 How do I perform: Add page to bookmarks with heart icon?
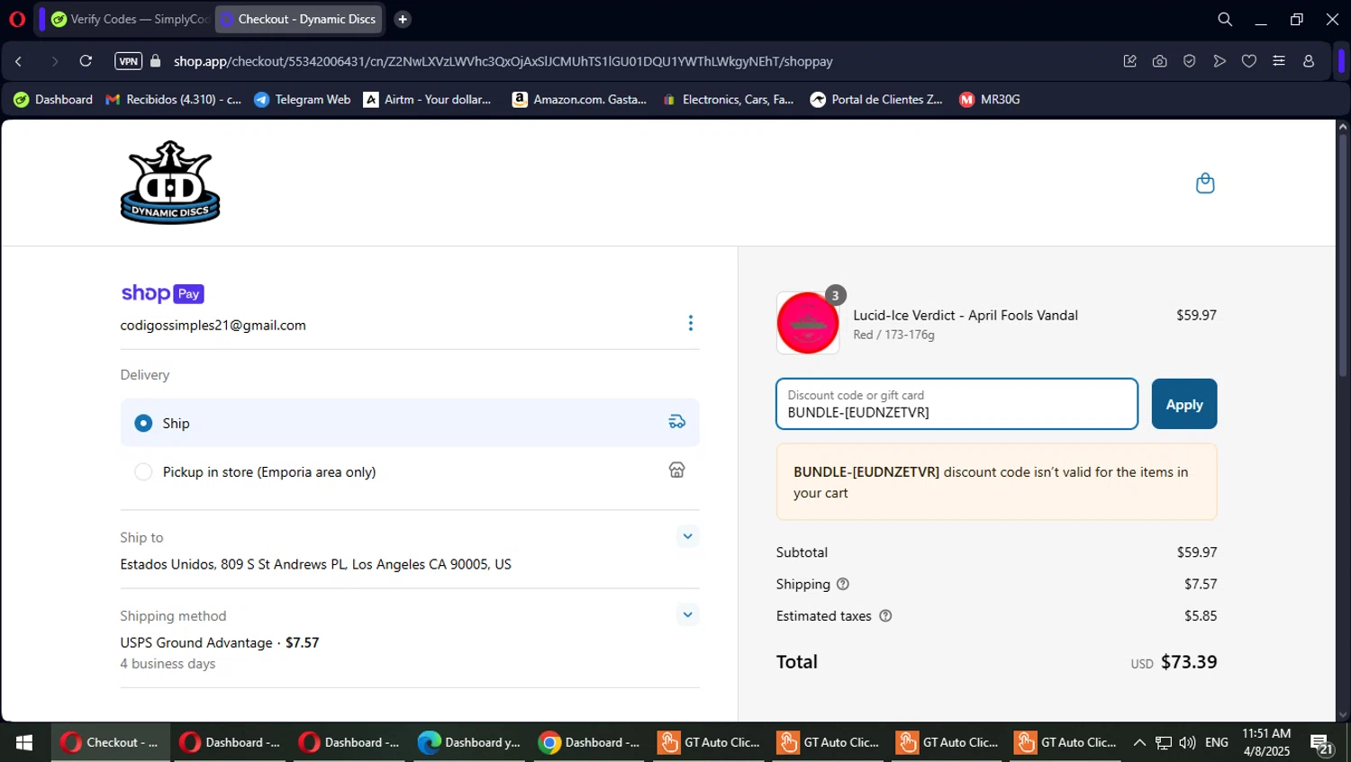click(x=1249, y=61)
